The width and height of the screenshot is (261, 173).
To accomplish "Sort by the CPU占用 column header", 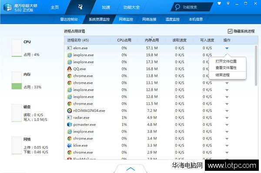I will [124, 40].
